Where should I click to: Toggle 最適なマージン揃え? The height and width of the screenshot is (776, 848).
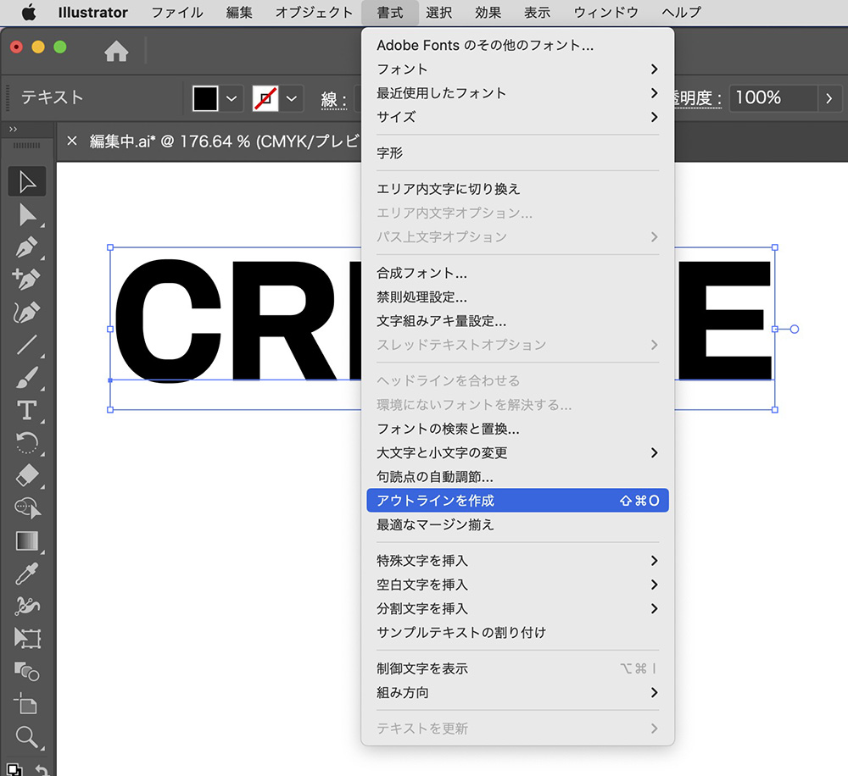(517, 524)
